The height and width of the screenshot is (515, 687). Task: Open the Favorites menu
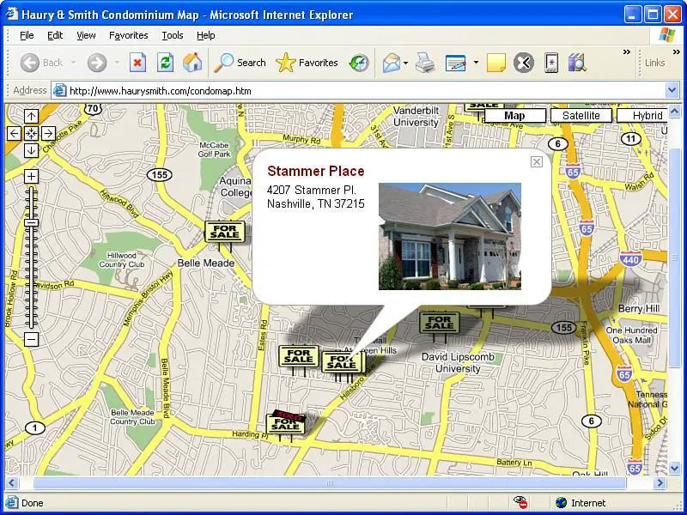point(128,35)
